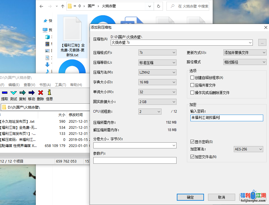Click the Copy (复制) toolbar icon
This screenshot has height=205, width=269.
pyautogui.click(x=23, y=93)
